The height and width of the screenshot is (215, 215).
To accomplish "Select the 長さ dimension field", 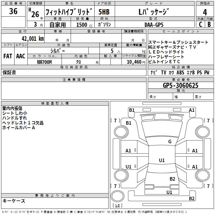I will pyautogui.click(x=160, y=97).
